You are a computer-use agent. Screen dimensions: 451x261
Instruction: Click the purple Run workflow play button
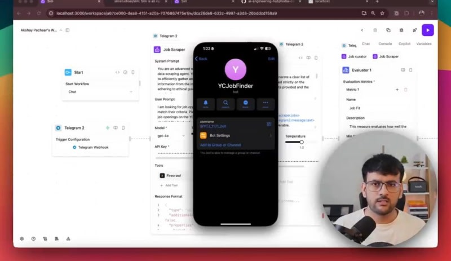tap(428, 30)
